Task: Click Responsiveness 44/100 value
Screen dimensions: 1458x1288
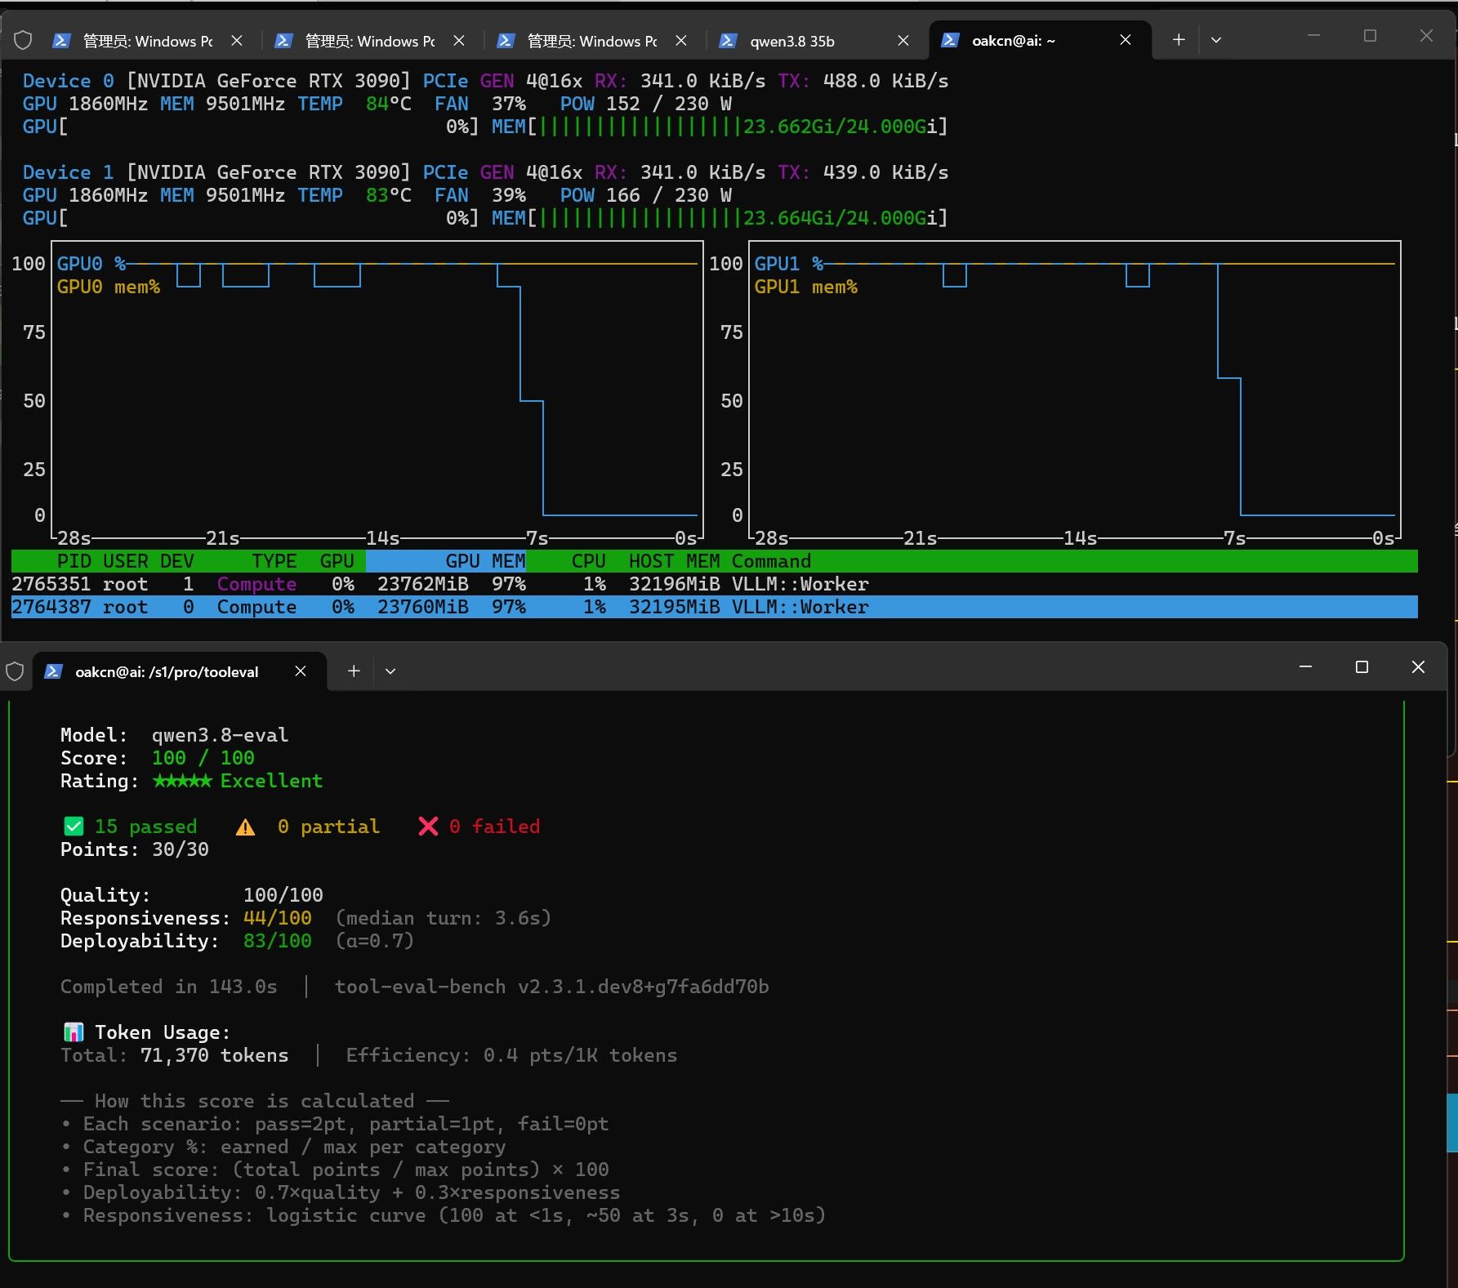Action: tap(277, 918)
